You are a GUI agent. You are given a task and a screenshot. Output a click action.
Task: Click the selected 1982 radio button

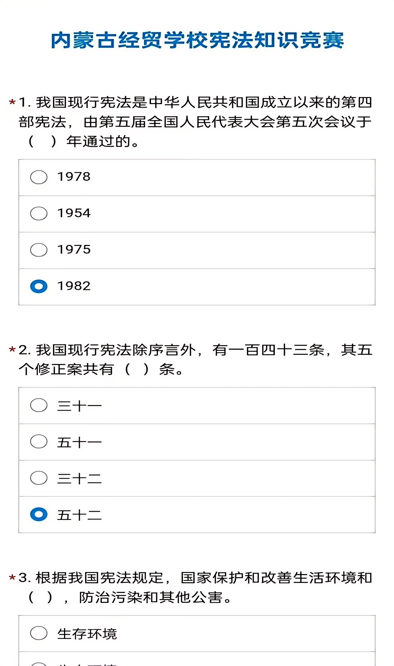pyautogui.click(x=39, y=286)
